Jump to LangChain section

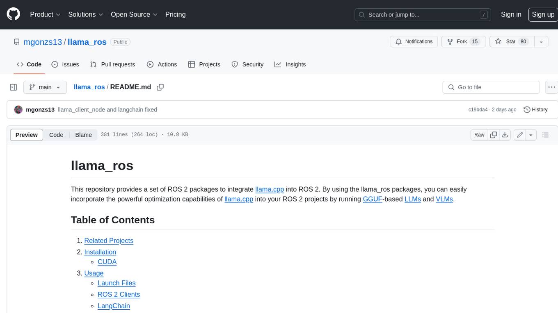tap(114, 306)
